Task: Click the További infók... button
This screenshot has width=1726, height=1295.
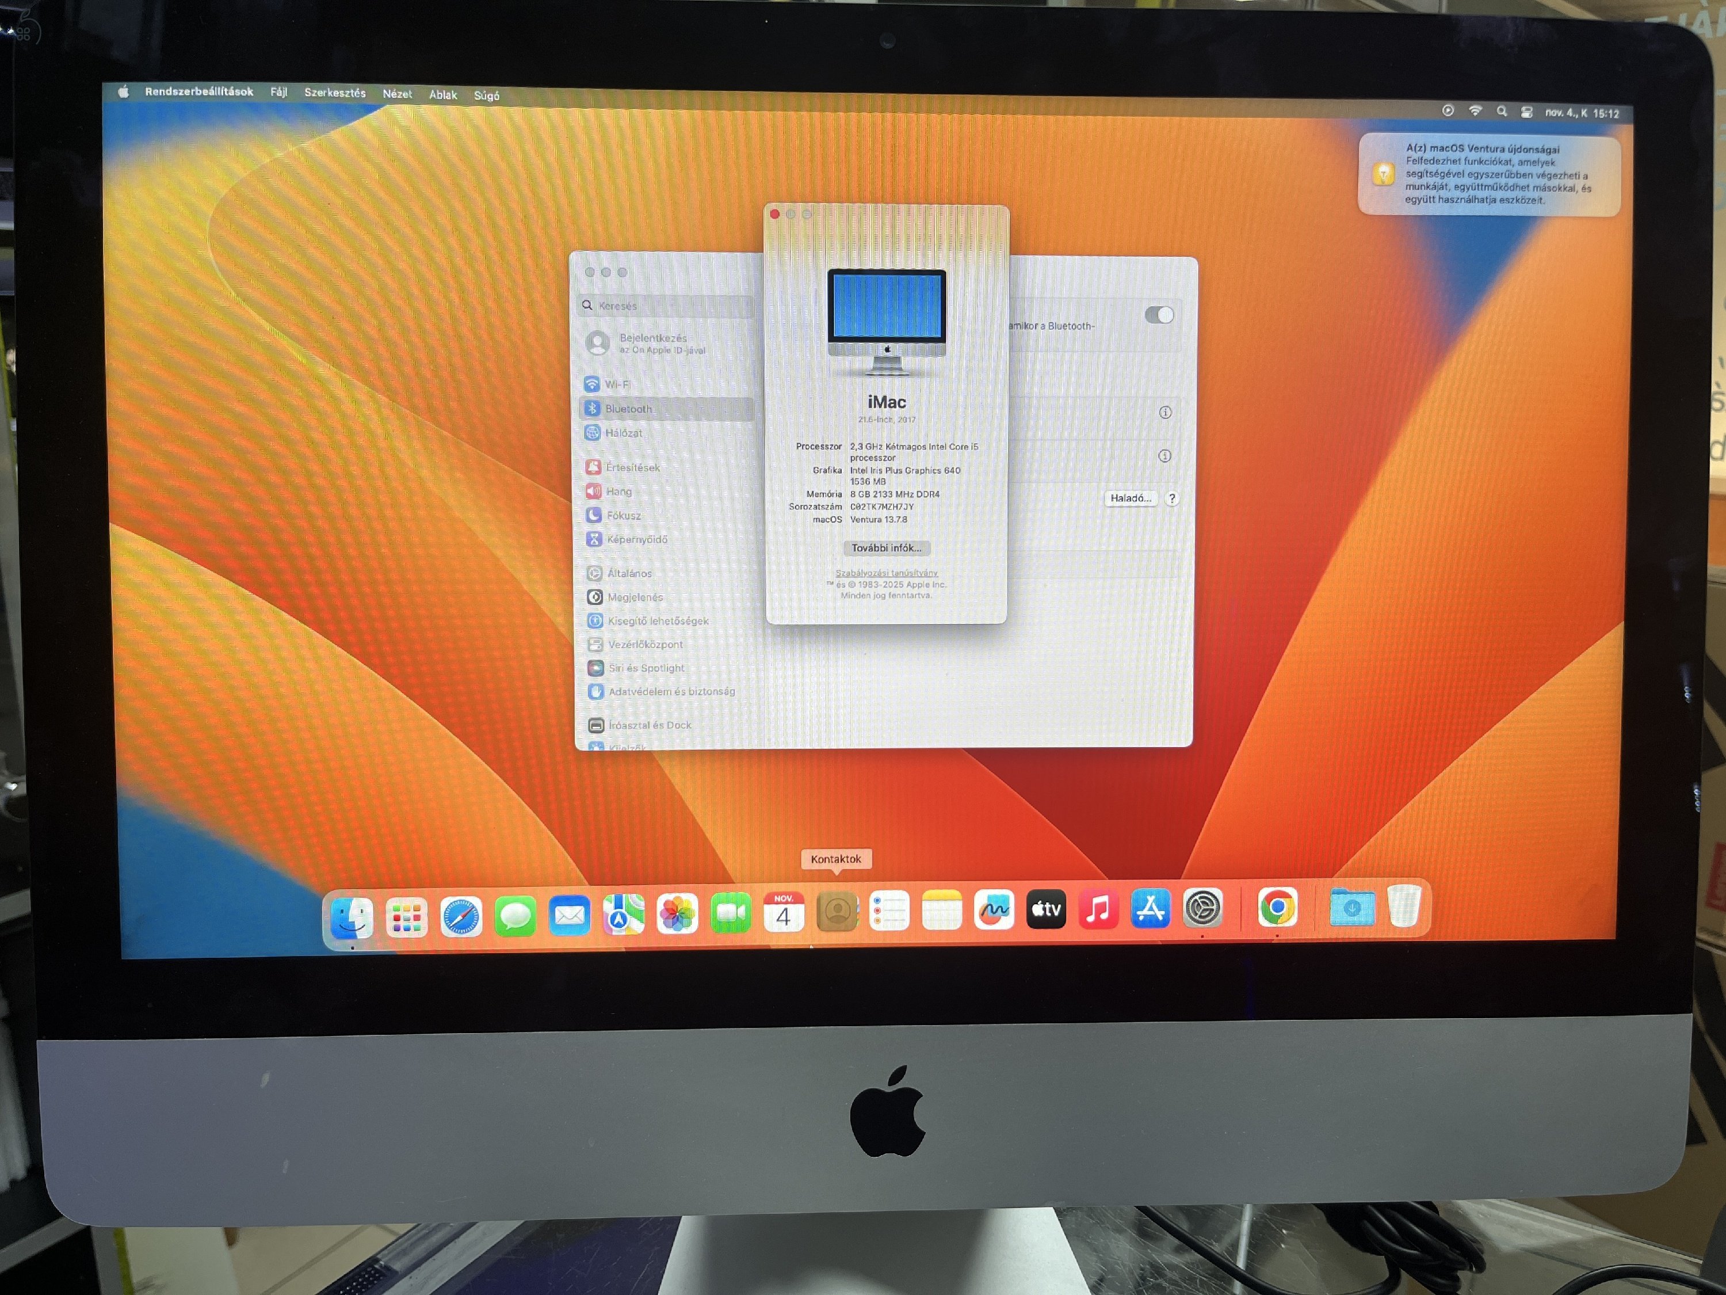Action: click(x=887, y=548)
